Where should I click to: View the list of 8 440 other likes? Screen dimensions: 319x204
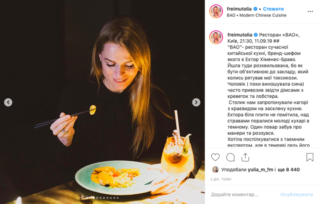pos(290,170)
